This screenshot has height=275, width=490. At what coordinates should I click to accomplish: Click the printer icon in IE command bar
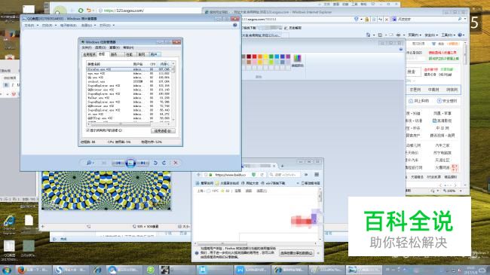(399, 35)
